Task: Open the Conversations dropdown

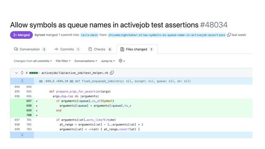Action: (86, 61)
